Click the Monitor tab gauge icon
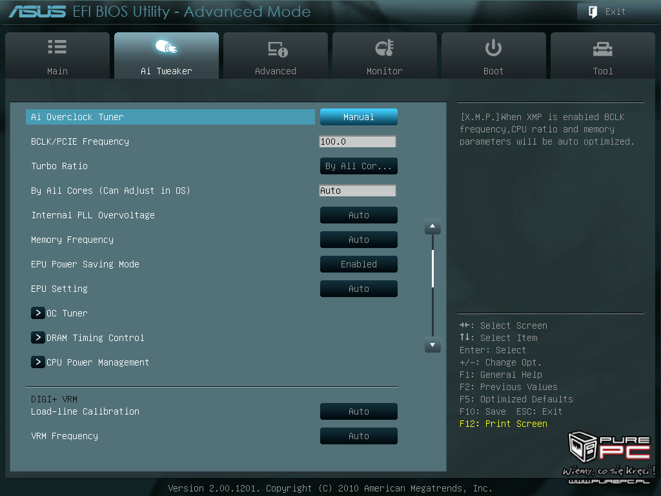The width and height of the screenshot is (661, 496). coord(385,48)
